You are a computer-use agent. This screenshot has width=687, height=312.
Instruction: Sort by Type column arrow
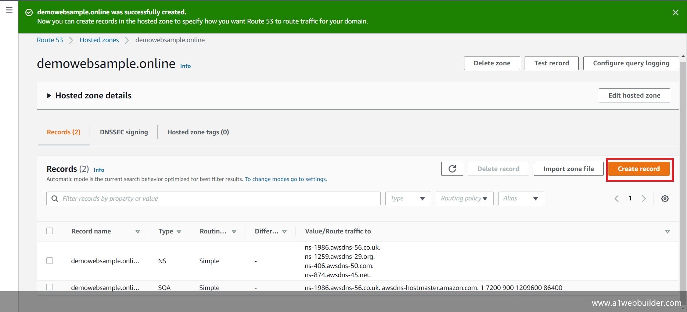[179, 232]
